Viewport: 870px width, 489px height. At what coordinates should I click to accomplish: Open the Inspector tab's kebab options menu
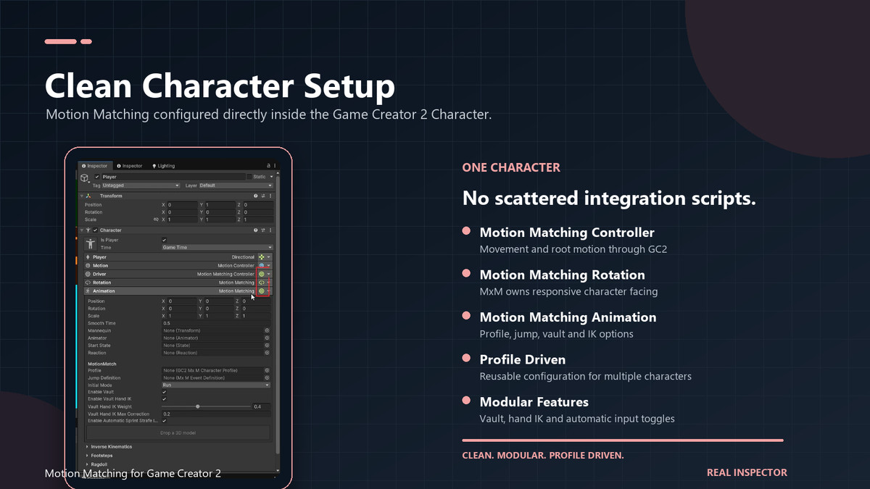[275, 166]
